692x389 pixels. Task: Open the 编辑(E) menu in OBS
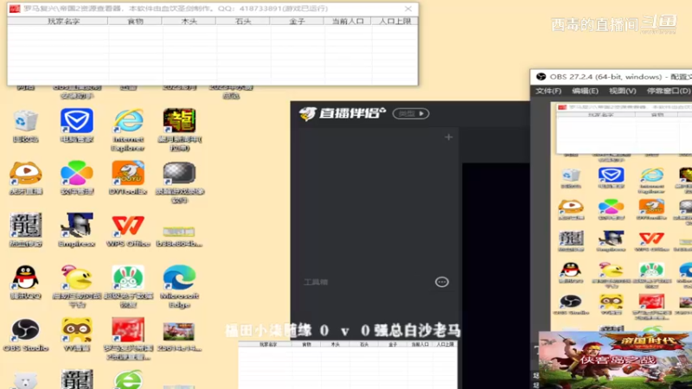pyautogui.click(x=586, y=91)
